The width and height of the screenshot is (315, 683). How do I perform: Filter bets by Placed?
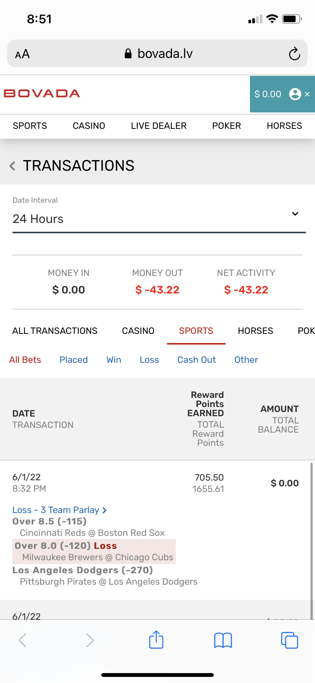click(73, 360)
